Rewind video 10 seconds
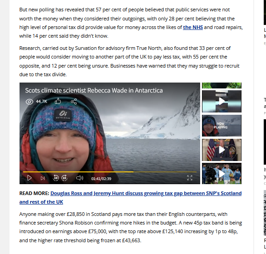 (x=56, y=178)
